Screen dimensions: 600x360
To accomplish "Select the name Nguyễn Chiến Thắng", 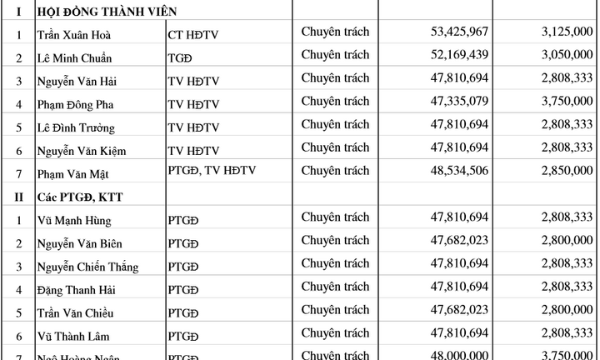I will pyautogui.click(x=87, y=267).
